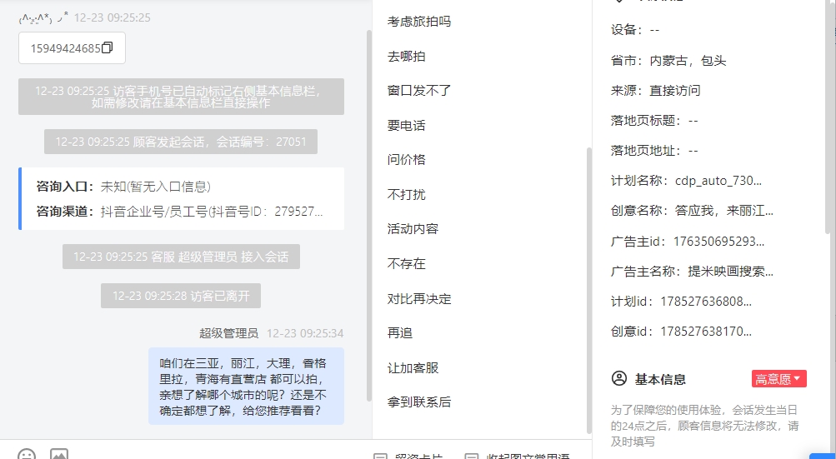Click the chat history vertical scrollbar
Viewport: 836px width, 459px height.
(369, 216)
